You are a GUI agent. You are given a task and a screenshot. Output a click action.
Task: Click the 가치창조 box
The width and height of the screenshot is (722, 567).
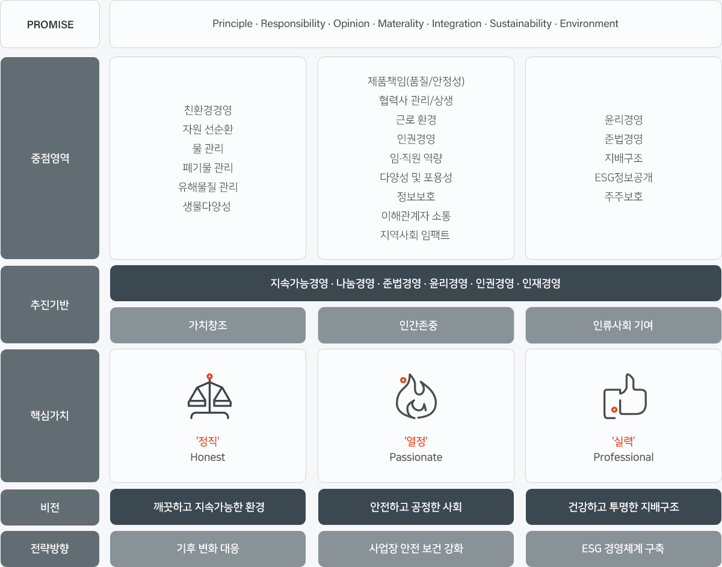click(x=208, y=325)
